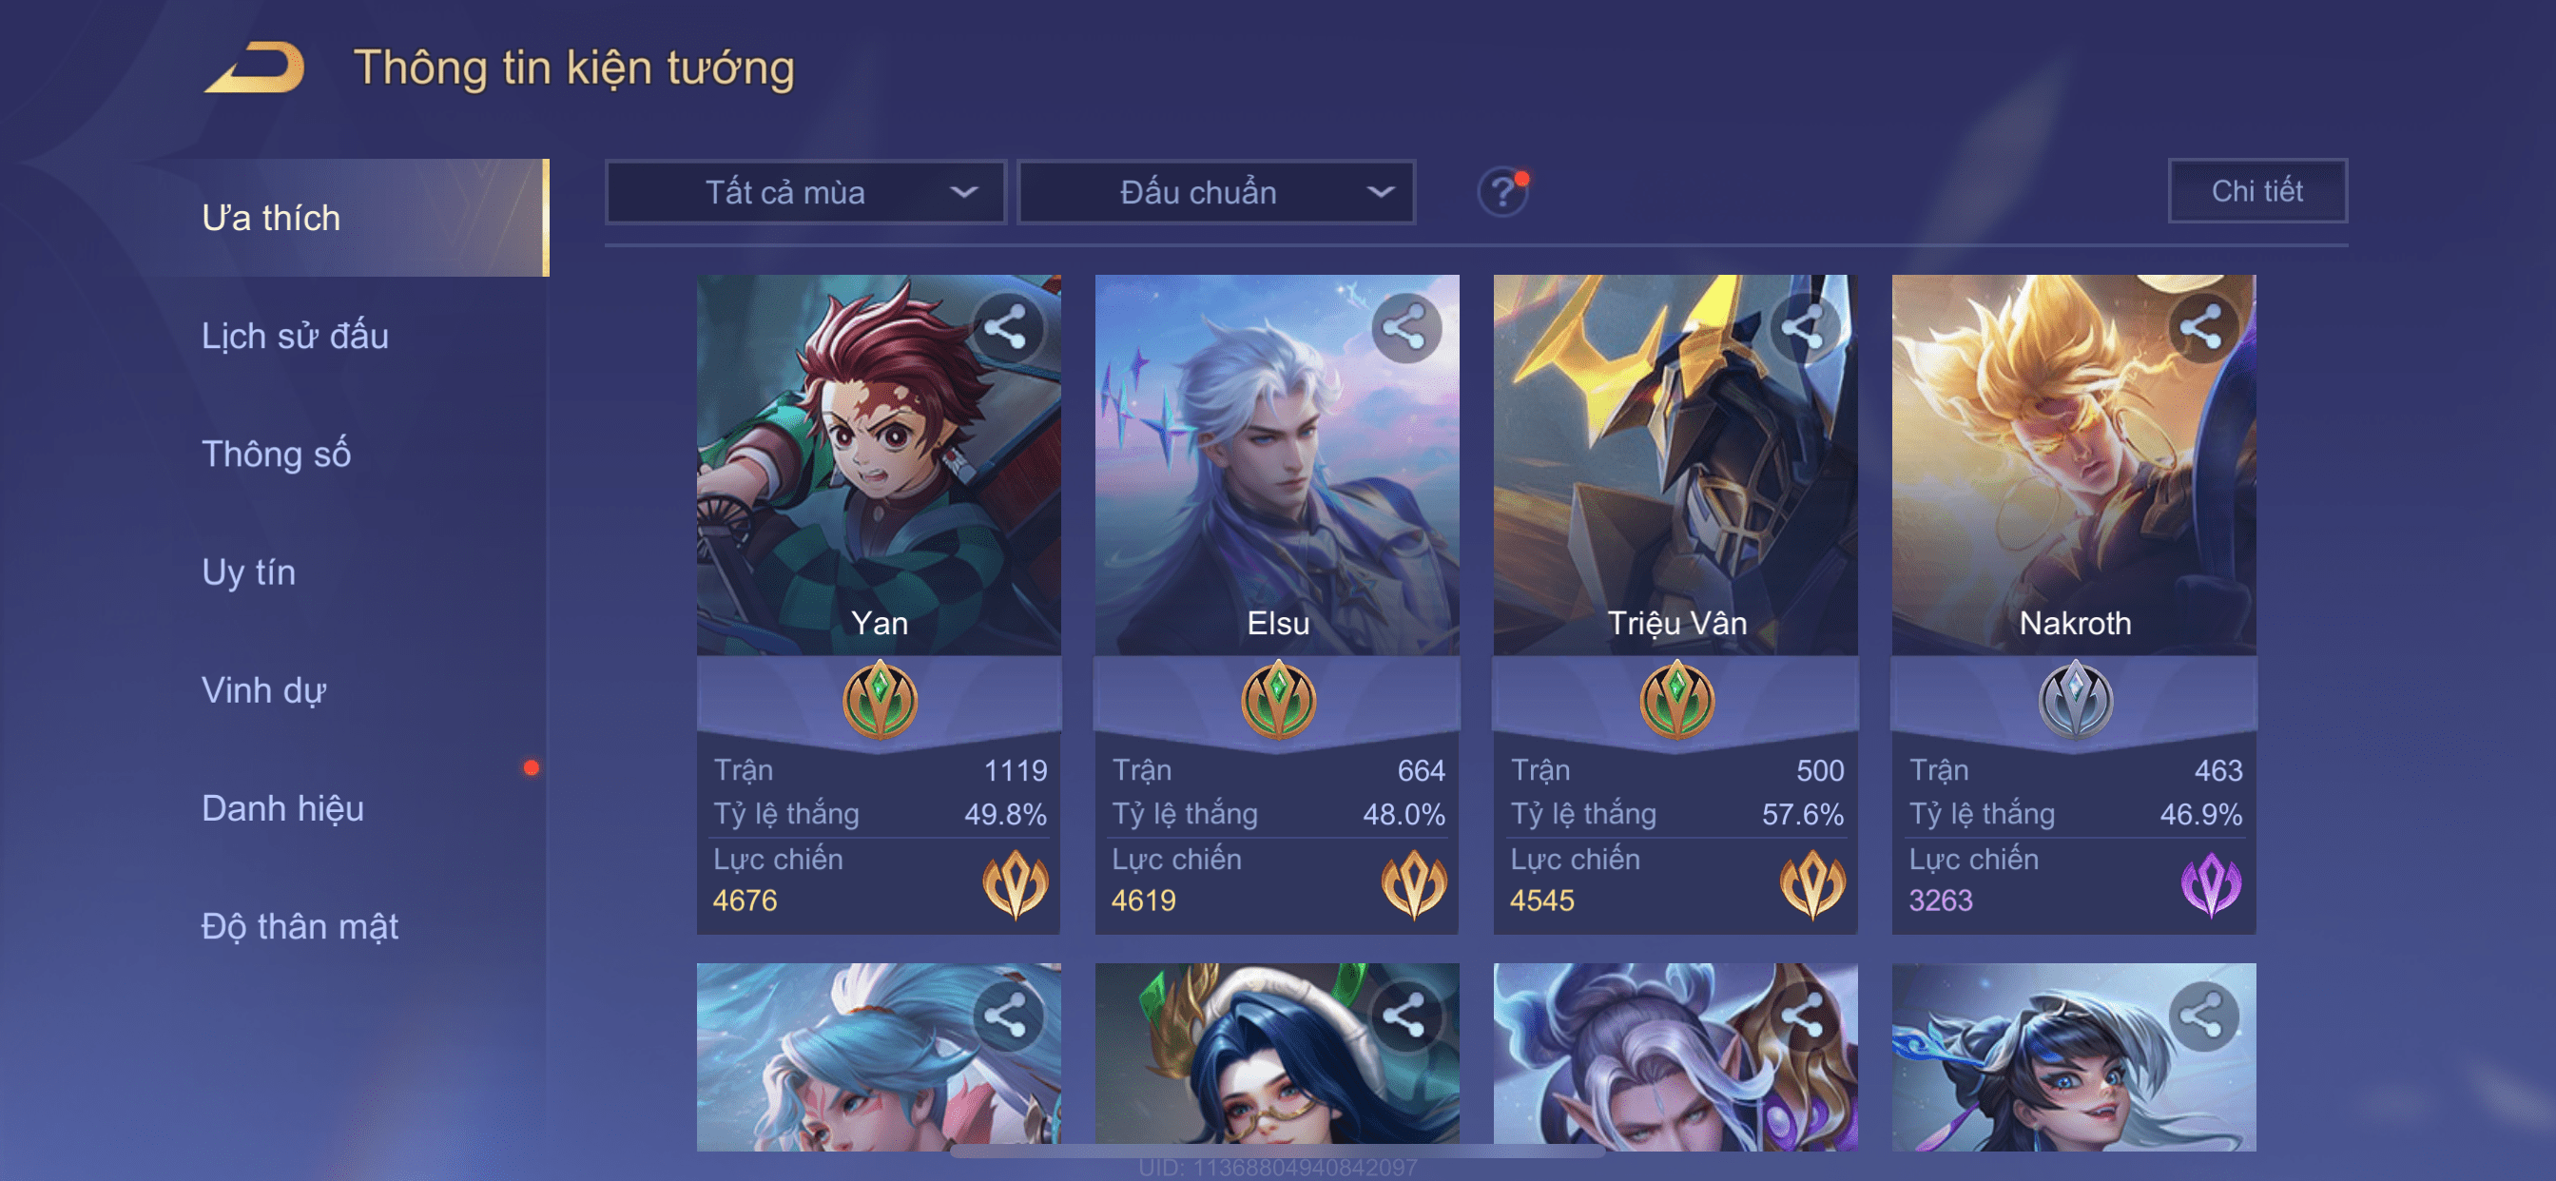This screenshot has height=1181, width=2556.
Task: Tap Nakroth's purple Lực chiến emblem
Action: click(2211, 882)
